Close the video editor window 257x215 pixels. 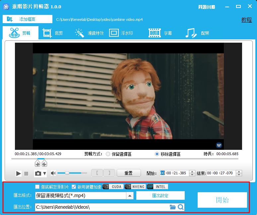coord(250,6)
